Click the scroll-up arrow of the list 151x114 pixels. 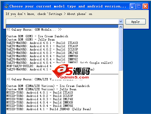coord(121,27)
